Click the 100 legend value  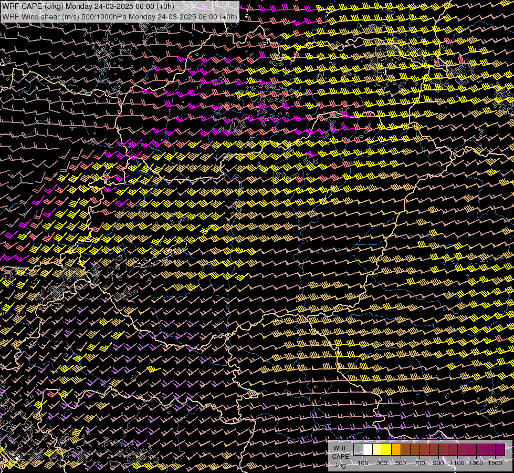point(363,463)
